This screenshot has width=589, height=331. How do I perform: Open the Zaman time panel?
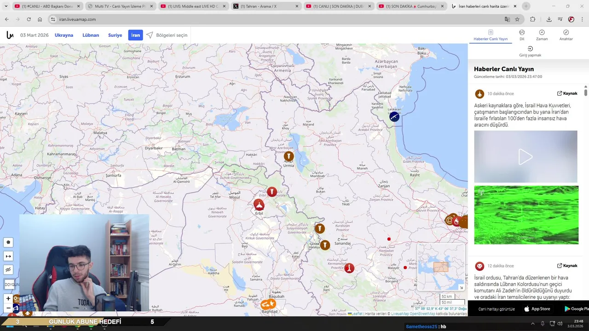pos(542,35)
